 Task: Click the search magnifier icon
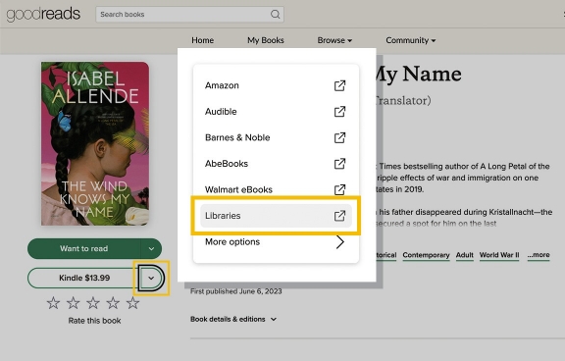[275, 15]
